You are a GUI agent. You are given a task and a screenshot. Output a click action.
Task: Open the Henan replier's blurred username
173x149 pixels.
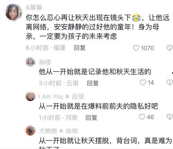61,96
